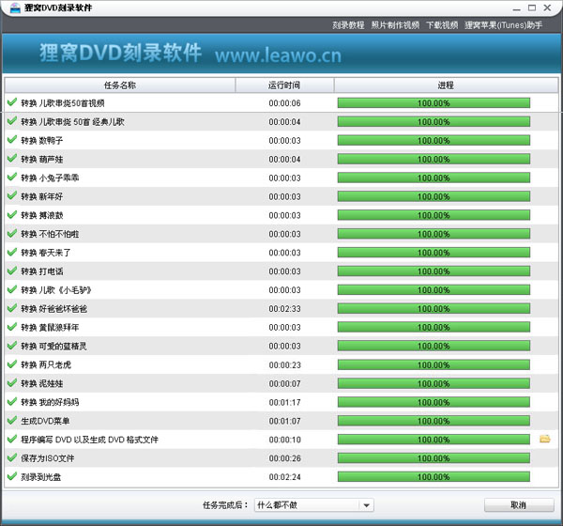The image size is (563, 526).
Task: Click progress bar of 刻录到光盘 row
Action: pyautogui.click(x=434, y=477)
